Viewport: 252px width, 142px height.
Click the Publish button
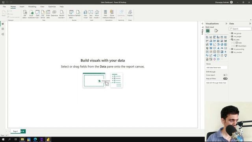[x=130, y=13]
